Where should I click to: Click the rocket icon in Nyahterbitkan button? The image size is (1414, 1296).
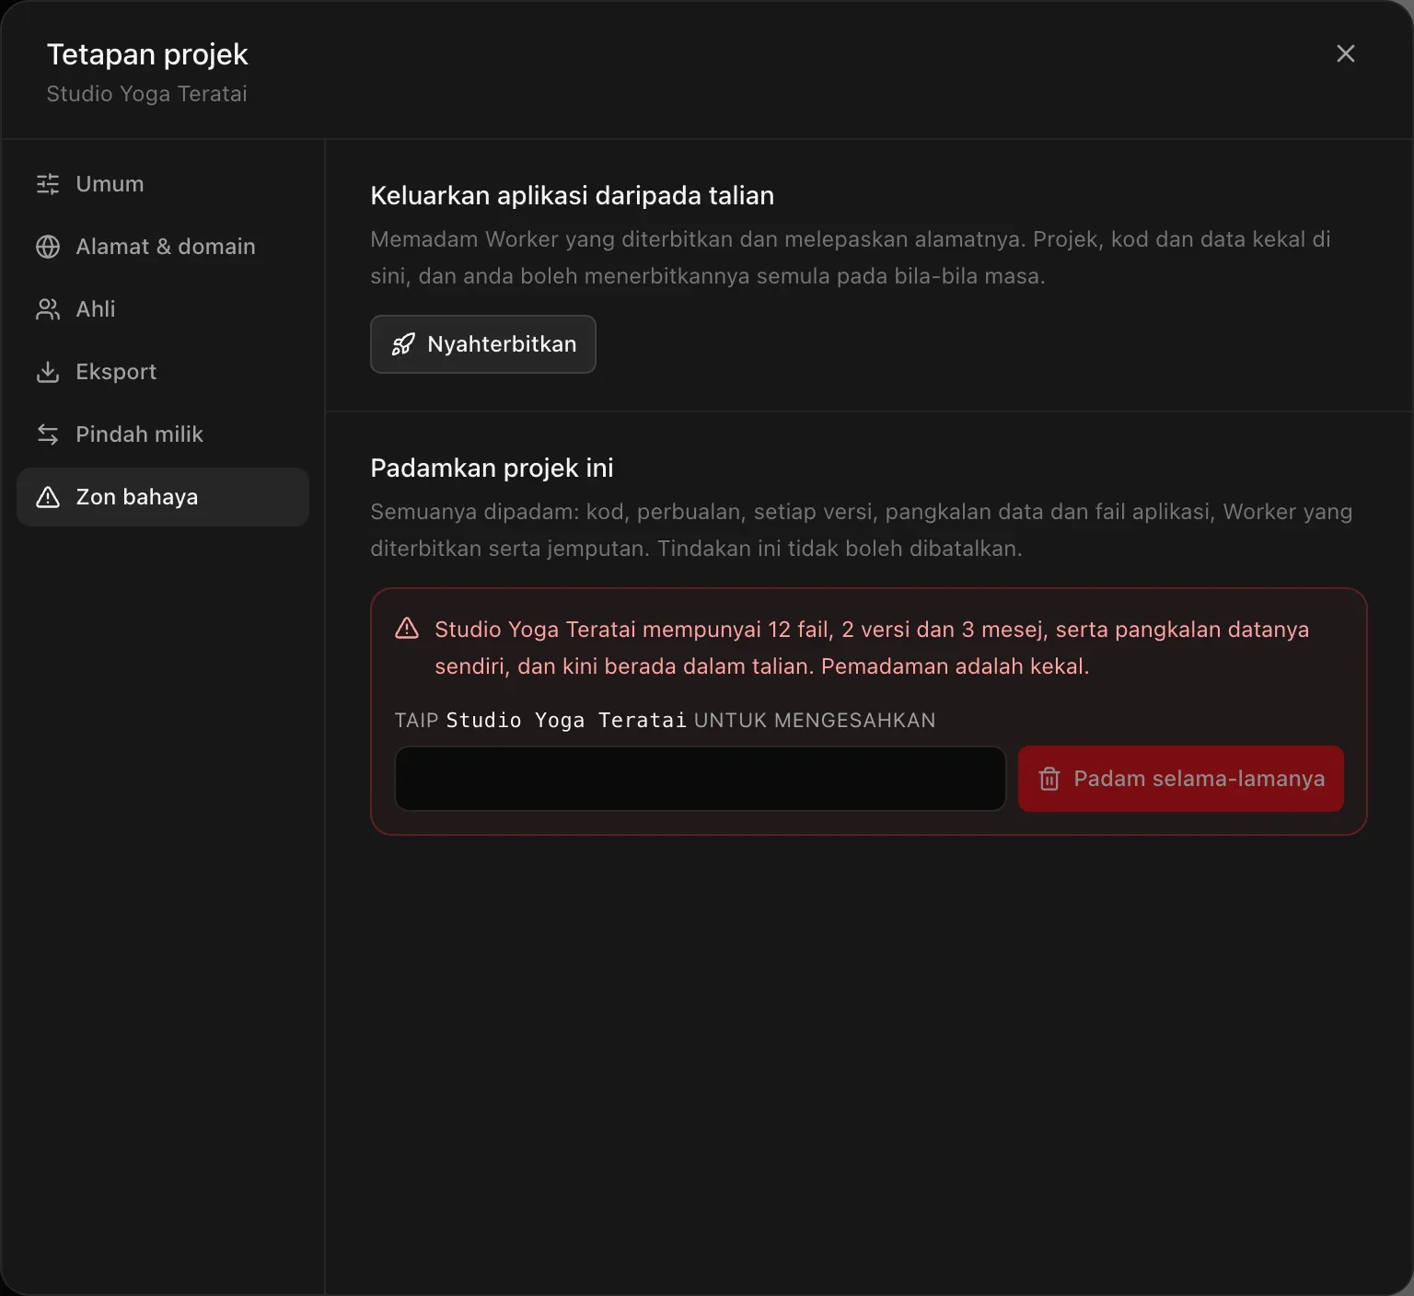point(403,344)
